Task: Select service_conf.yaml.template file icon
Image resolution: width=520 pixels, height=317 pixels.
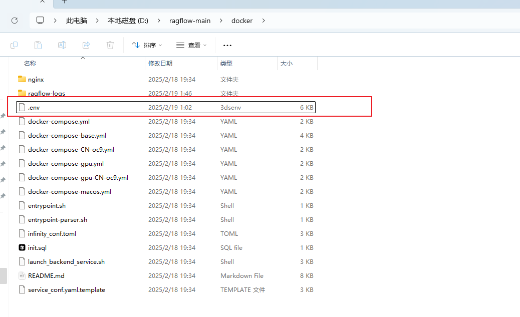Action: click(x=22, y=289)
